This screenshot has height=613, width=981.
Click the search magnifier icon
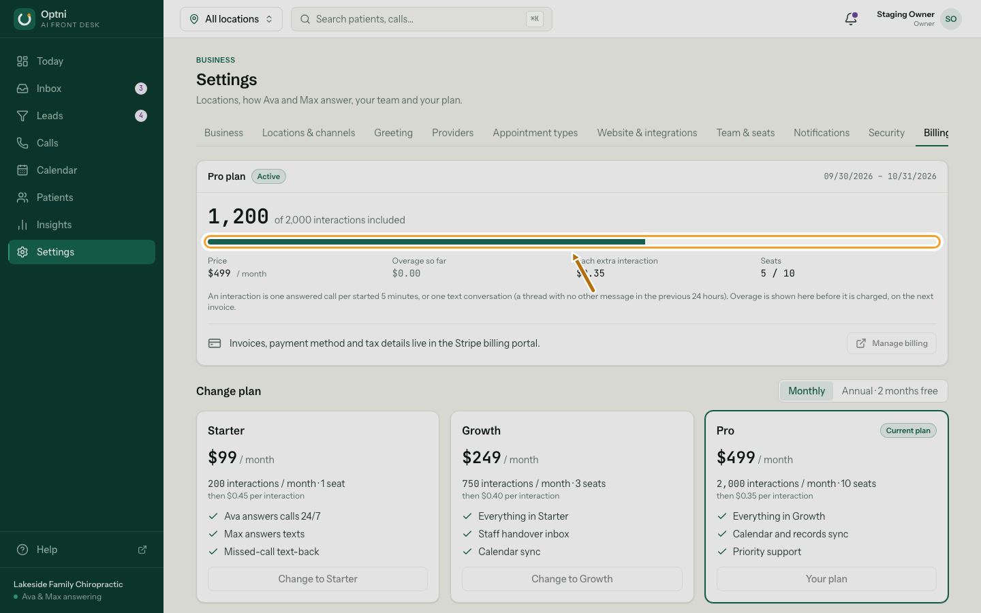[x=305, y=19]
